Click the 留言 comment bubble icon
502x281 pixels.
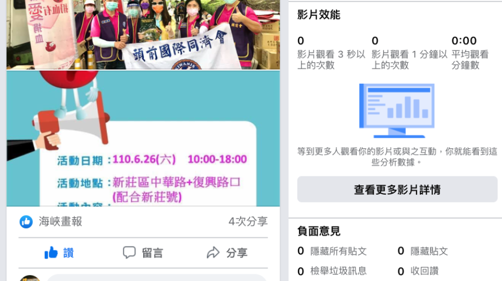pos(129,252)
